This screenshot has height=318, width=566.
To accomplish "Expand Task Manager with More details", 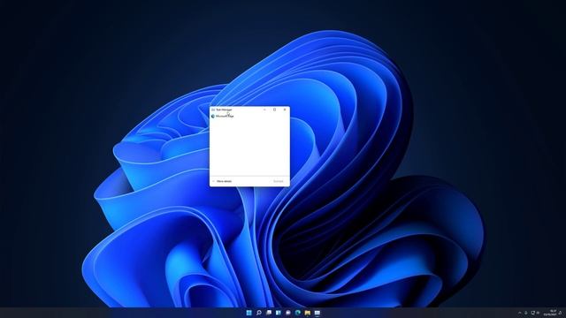I will pyautogui.click(x=222, y=181).
